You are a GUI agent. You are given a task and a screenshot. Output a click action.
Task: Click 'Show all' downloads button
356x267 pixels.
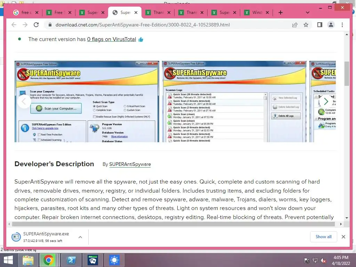[323, 236]
